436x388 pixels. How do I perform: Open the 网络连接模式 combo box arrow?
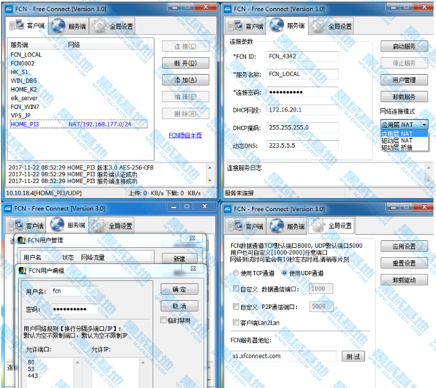pos(424,125)
